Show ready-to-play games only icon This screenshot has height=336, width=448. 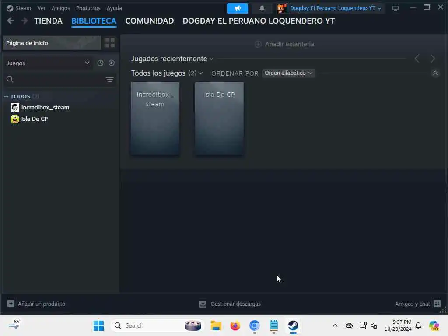(x=112, y=63)
